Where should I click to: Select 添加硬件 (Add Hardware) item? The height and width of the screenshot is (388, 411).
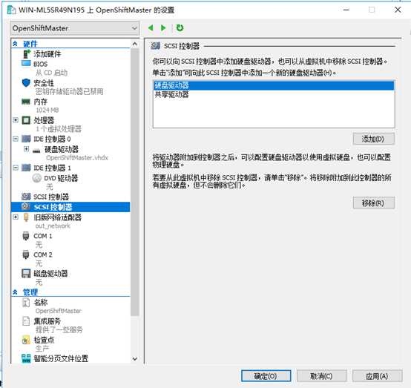tap(47, 54)
